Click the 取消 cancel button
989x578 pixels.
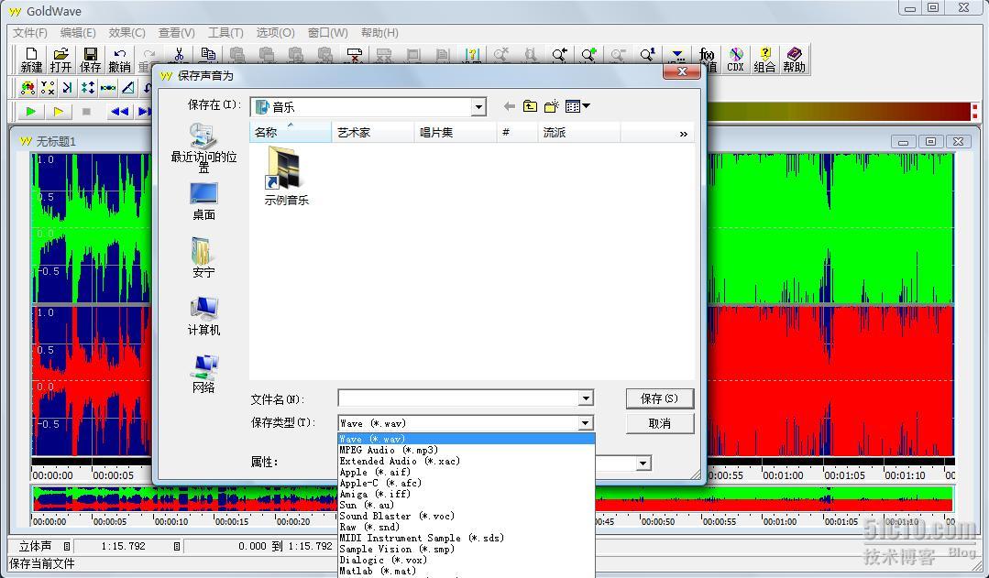pos(660,423)
